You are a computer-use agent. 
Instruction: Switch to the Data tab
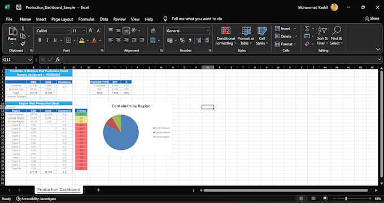pos(104,19)
